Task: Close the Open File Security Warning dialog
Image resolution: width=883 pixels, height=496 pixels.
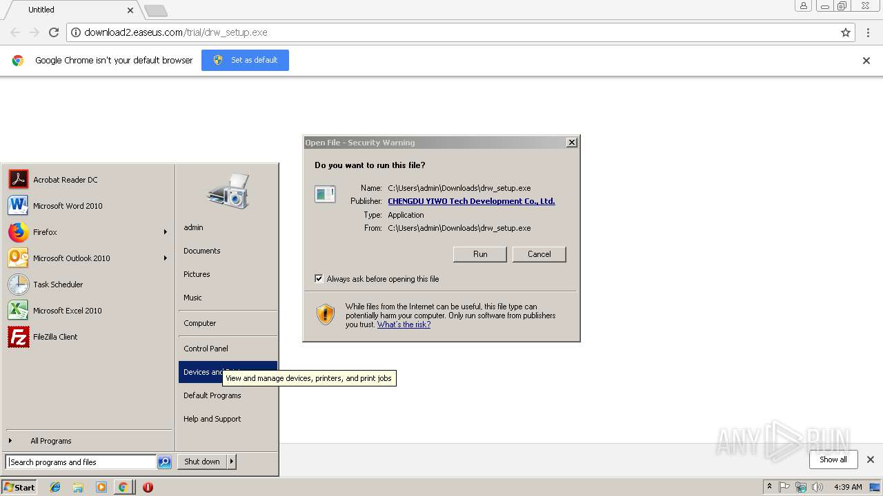Action: [571, 143]
